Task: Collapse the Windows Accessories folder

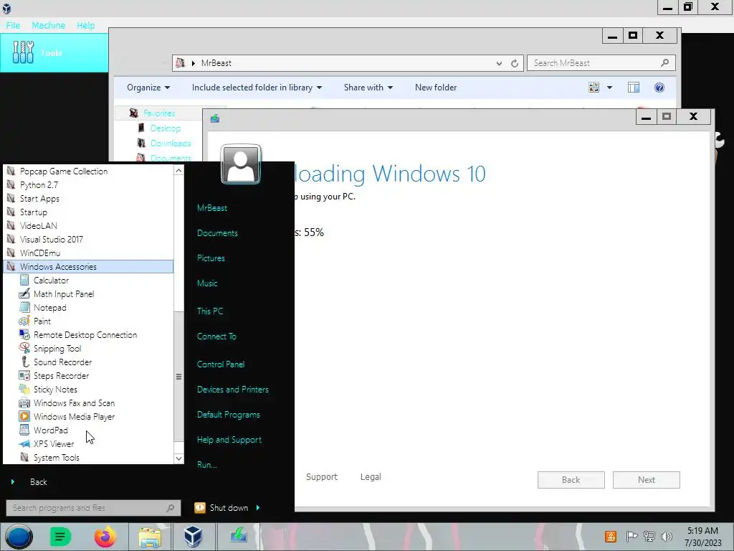Action: (x=88, y=267)
